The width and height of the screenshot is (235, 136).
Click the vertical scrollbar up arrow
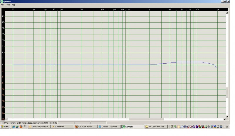pyautogui.click(x=227, y=13)
